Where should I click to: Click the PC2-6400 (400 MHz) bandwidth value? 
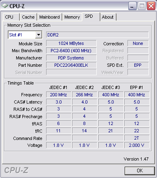click(x=71, y=51)
